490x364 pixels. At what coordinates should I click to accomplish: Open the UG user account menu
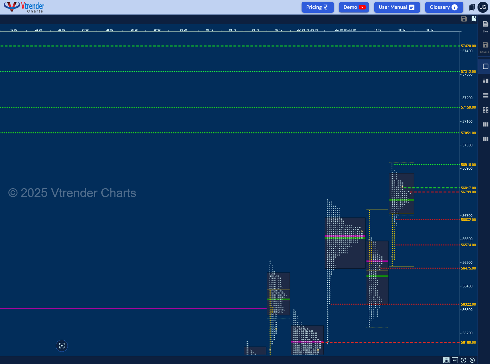point(483,7)
